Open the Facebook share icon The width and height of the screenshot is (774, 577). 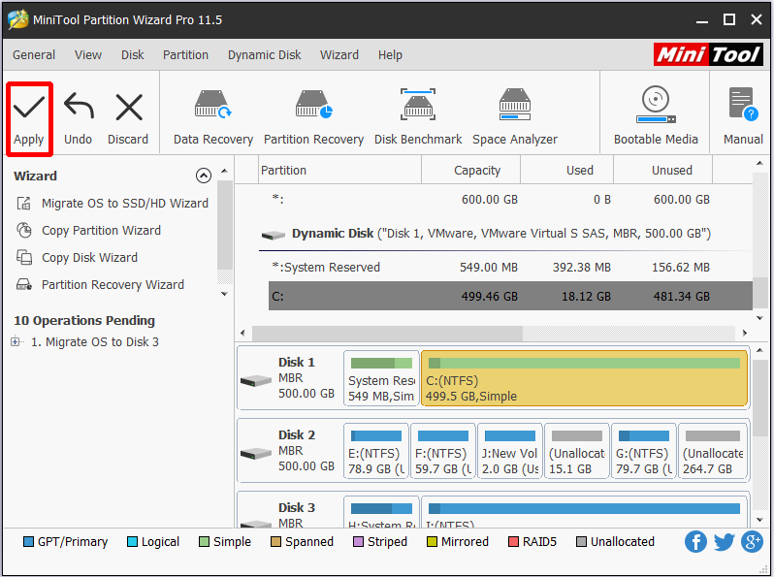click(695, 541)
